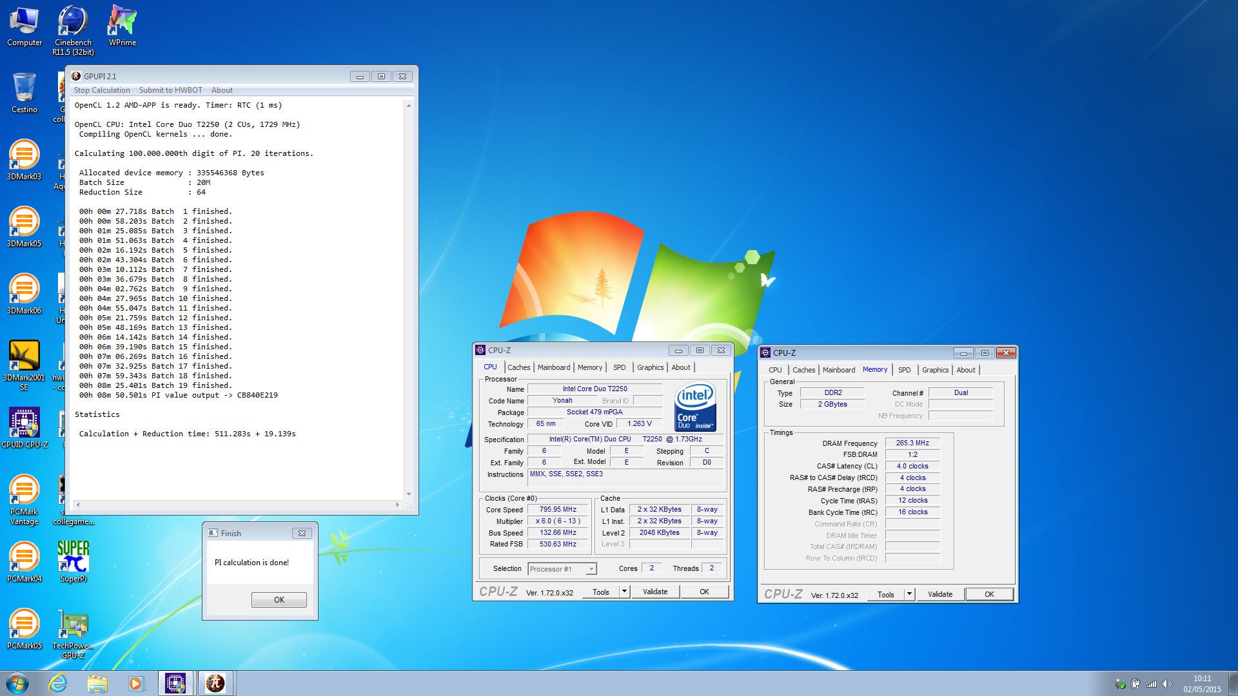The image size is (1238, 696).
Task: Open CPU tab in right CPU-Z window
Action: (775, 370)
